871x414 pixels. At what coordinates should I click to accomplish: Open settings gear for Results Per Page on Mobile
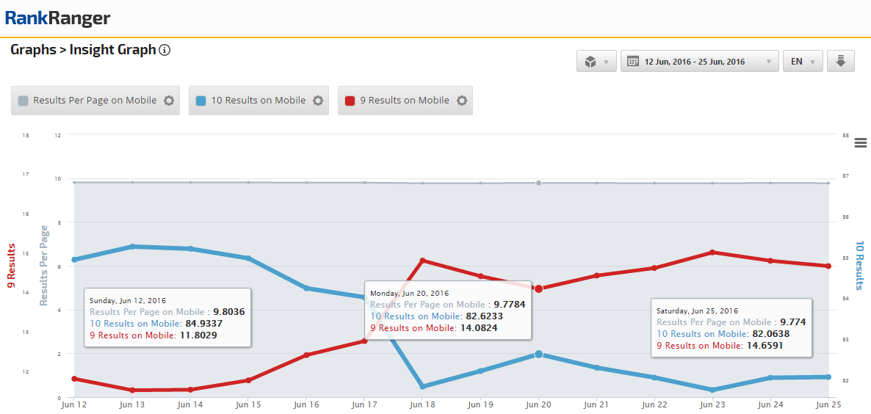[169, 101]
